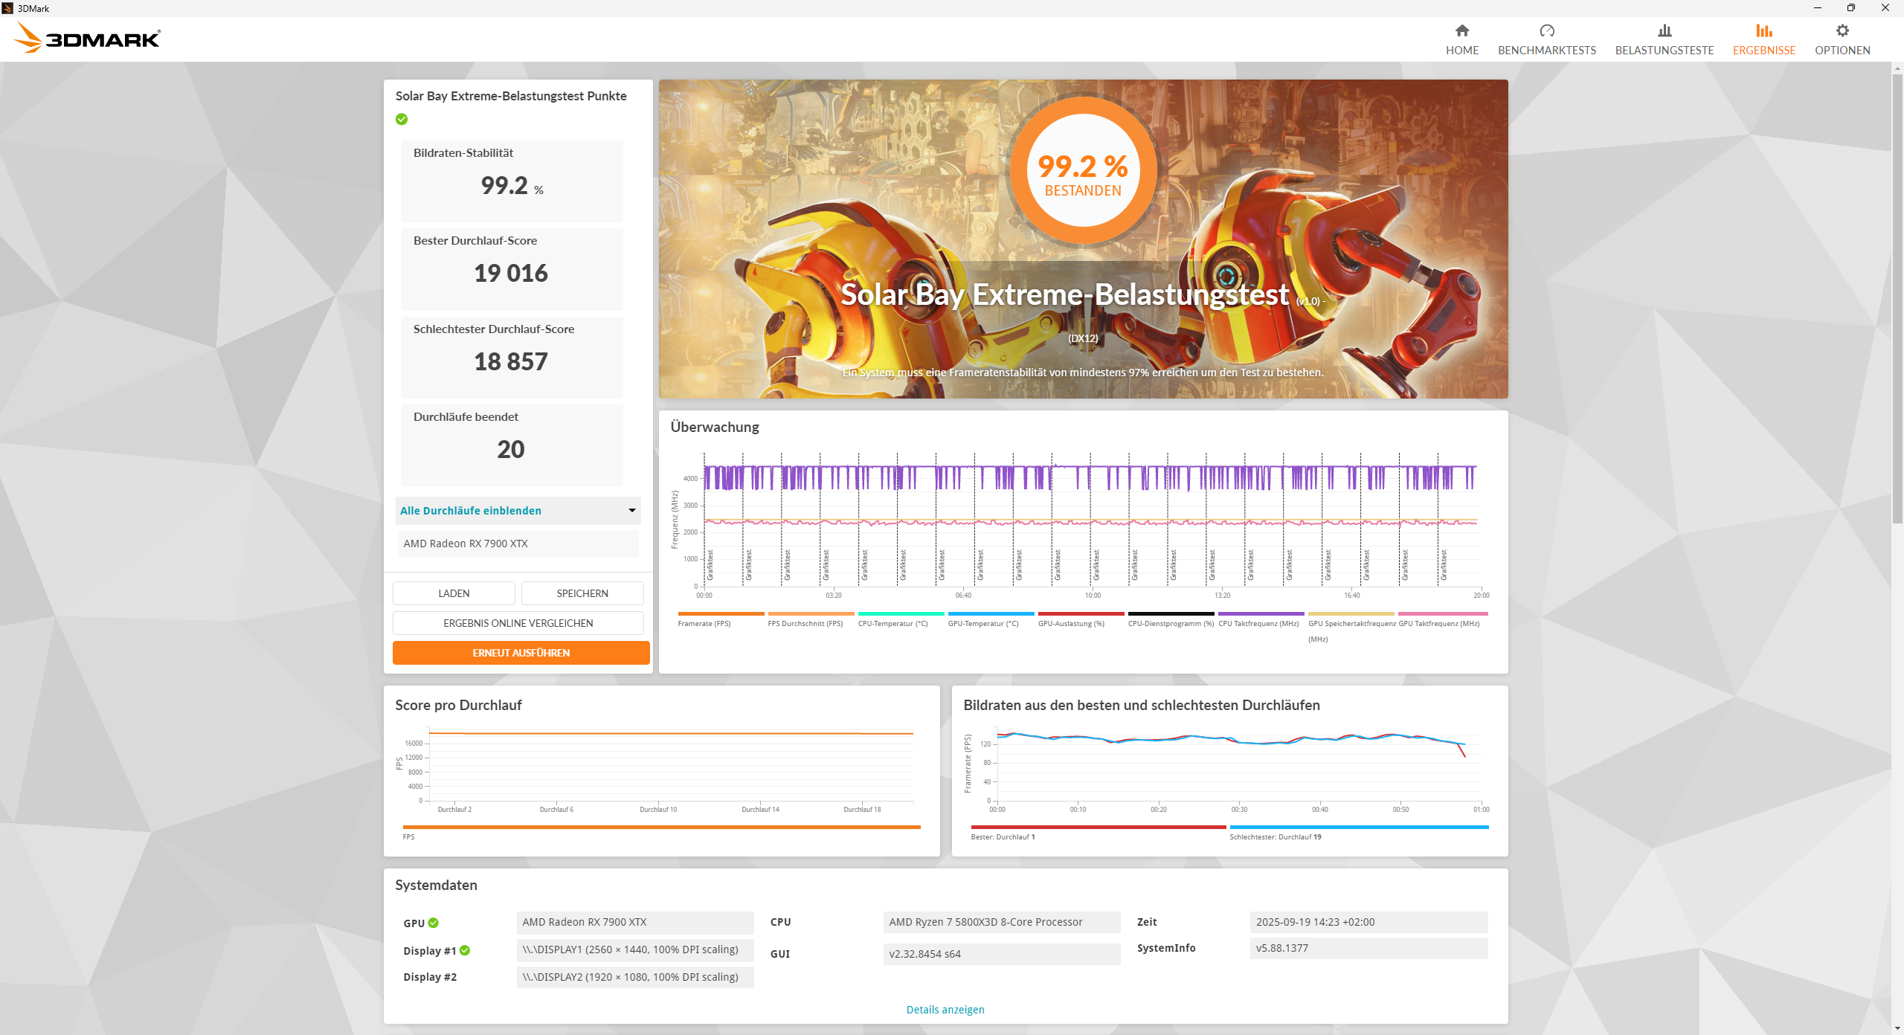Click green checkmark under test title
The image size is (1904, 1035).
[x=402, y=119]
